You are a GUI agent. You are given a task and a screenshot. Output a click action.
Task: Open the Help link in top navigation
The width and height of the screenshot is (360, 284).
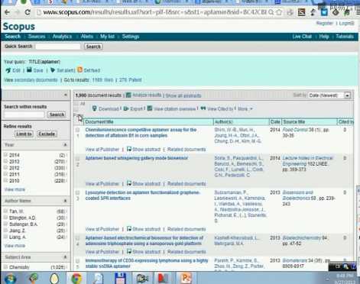tap(324, 37)
